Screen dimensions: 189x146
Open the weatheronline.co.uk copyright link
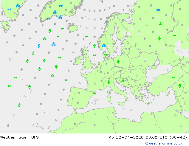[164, 143]
